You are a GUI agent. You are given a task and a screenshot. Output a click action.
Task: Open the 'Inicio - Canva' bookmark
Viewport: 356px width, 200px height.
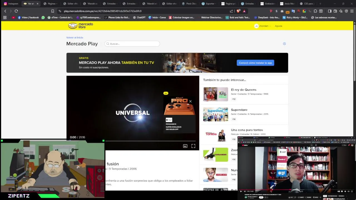pos(157,17)
